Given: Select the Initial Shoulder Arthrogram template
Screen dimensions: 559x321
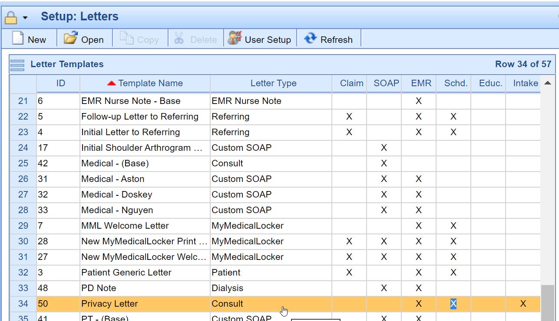Looking at the screenshot, I should pyautogui.click(x=142, y=148).
